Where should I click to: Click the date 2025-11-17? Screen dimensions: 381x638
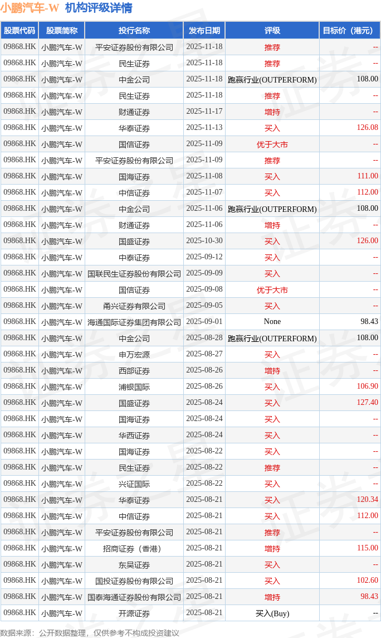click(x=204, y=112)
